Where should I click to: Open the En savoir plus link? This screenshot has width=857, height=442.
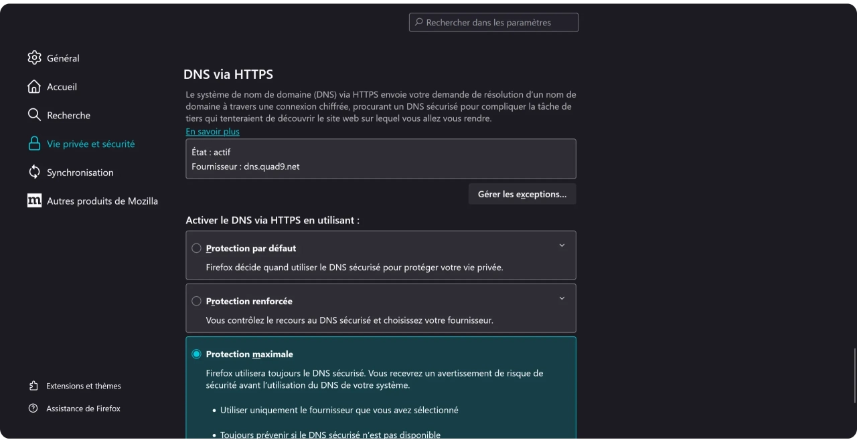tap(212, 132)
